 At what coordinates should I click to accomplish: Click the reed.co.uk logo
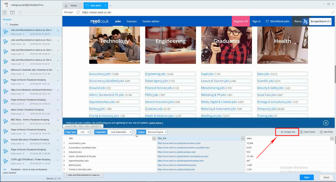point(100,21)
